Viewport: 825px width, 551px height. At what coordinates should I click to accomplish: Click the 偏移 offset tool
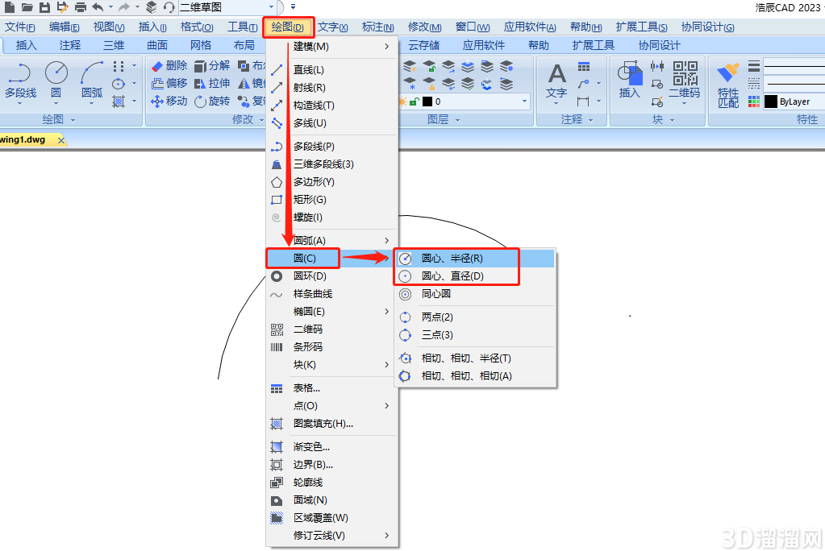click(x=169, y=83)
